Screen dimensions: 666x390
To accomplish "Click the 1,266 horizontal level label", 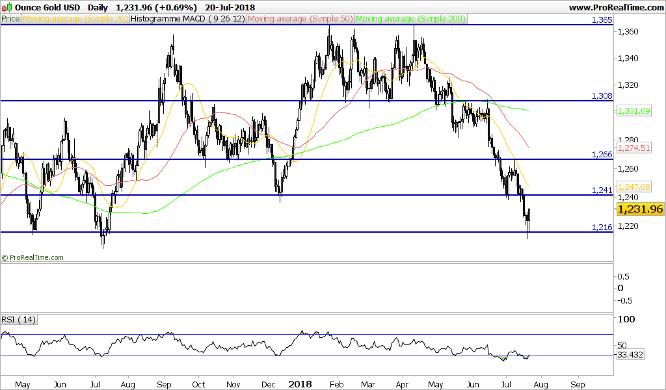I will coord(602,155).
